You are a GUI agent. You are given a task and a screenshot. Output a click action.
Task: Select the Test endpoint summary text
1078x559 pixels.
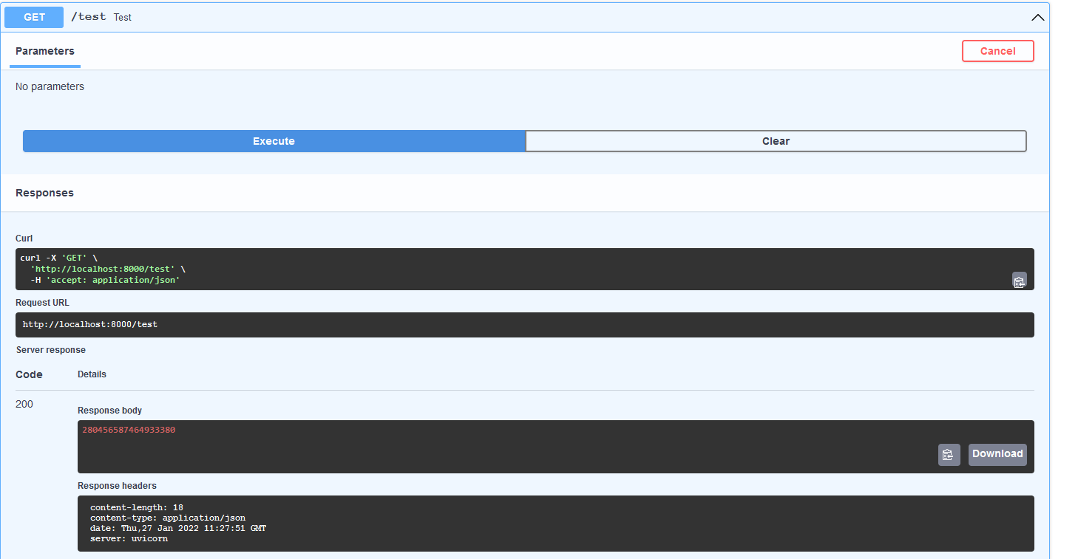pos(122,17)
